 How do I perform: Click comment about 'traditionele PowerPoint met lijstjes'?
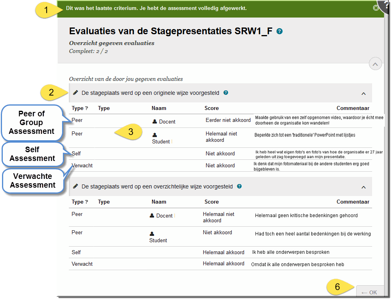[x=305, y=135]
